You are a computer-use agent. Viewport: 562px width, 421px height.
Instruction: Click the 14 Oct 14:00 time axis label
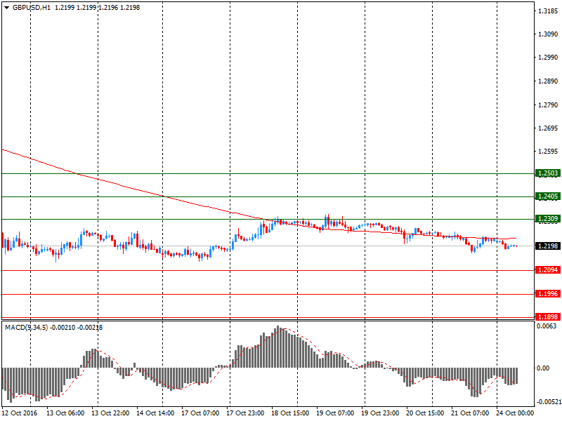pos(155,413)
